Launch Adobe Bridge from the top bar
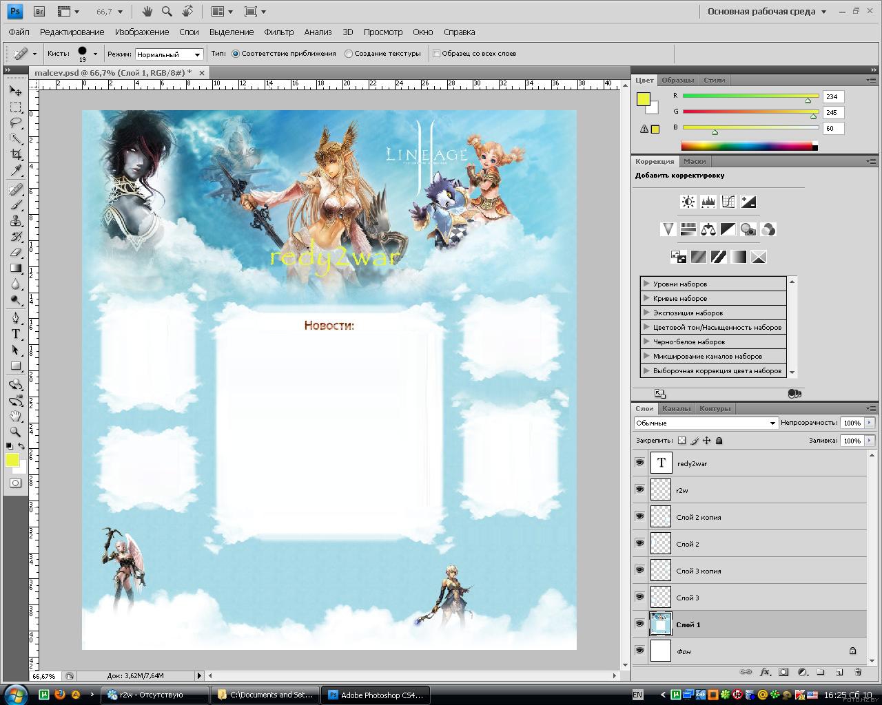882x705 pixels. pos(39,11)
